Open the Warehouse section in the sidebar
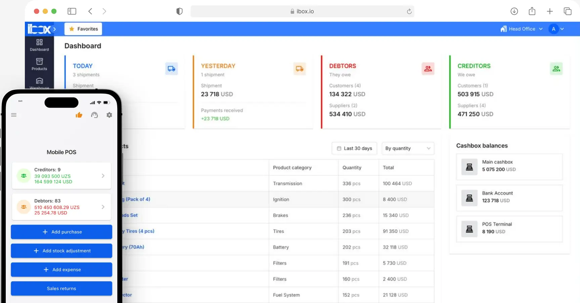 click(39, 83)
